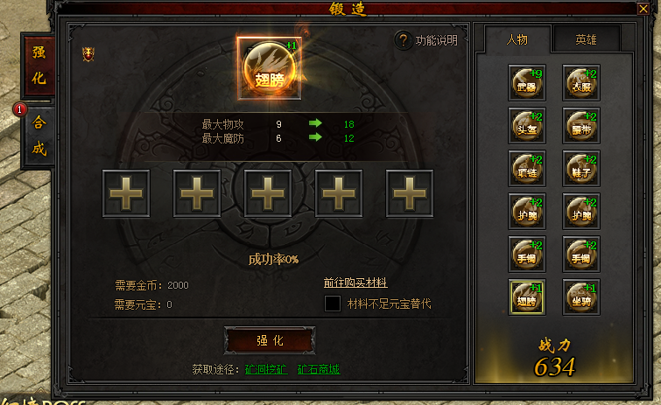Open the 合成 side tab

pos(39,136)
